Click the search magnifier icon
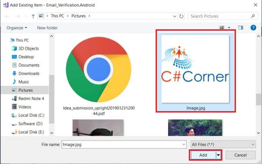The height and width of the screenshot is (164, 262). tap(253, 16)
